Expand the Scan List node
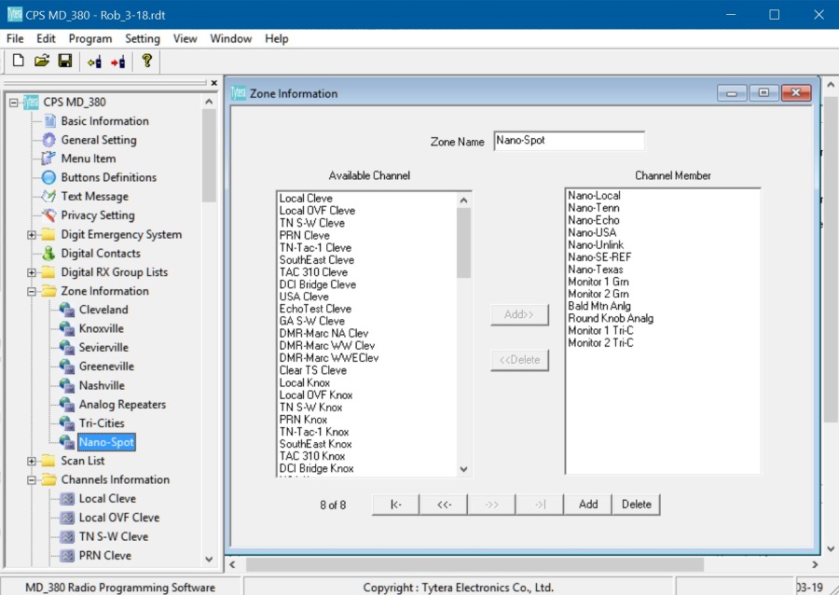This screenshot has width=839, height=595. point(32,462)
